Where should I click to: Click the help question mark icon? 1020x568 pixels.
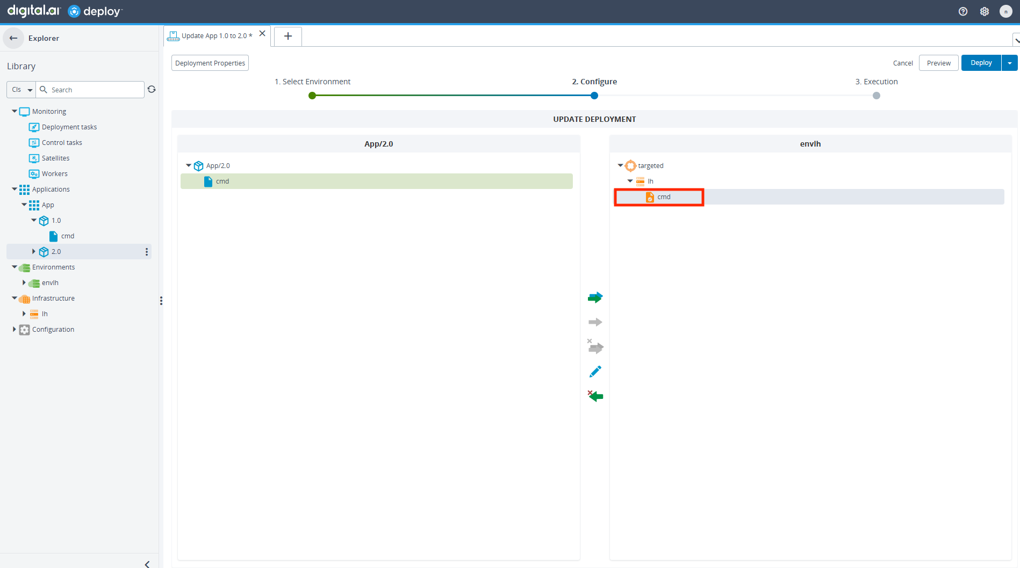coord(963,11)
